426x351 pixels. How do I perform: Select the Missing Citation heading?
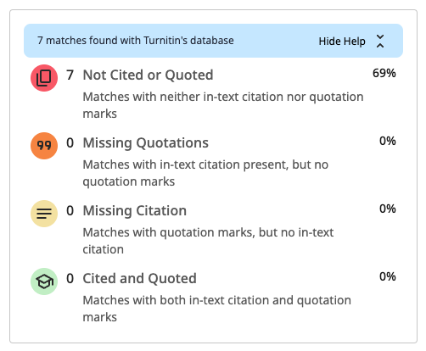point(135,211)
